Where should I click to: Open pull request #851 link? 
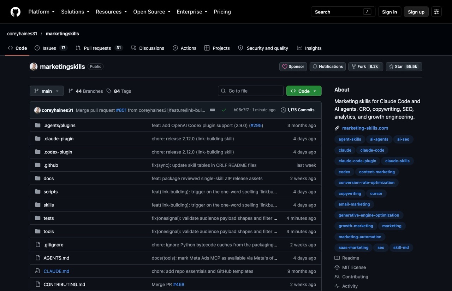pyautogui.click(x=121, y=110)
